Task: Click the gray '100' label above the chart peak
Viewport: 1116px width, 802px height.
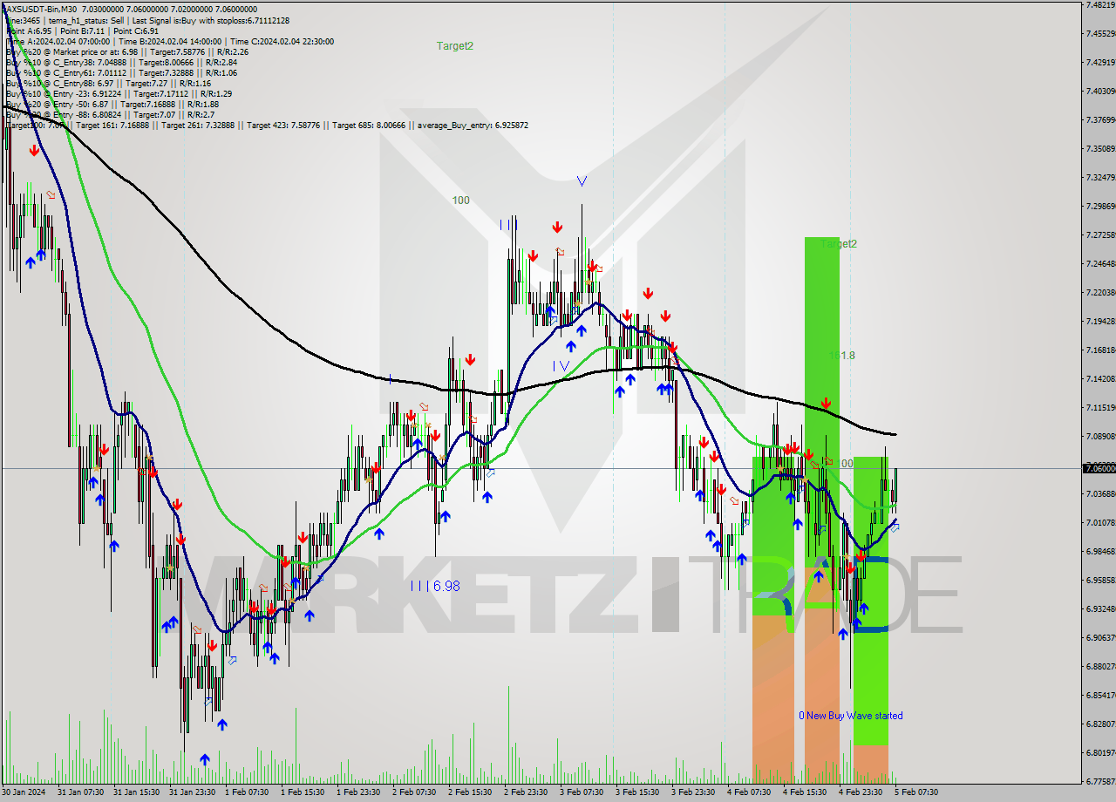Action: pos(460,200)
